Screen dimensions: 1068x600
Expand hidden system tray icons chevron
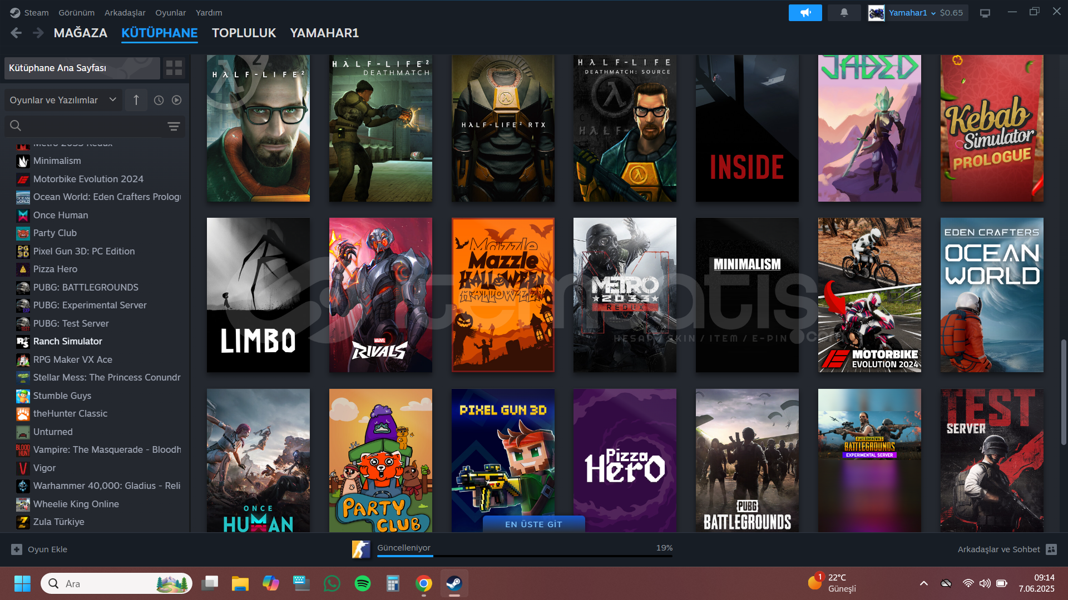click(924, 583)
